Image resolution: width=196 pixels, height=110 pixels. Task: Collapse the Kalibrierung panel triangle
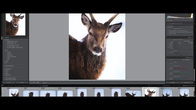pos(193,57)
